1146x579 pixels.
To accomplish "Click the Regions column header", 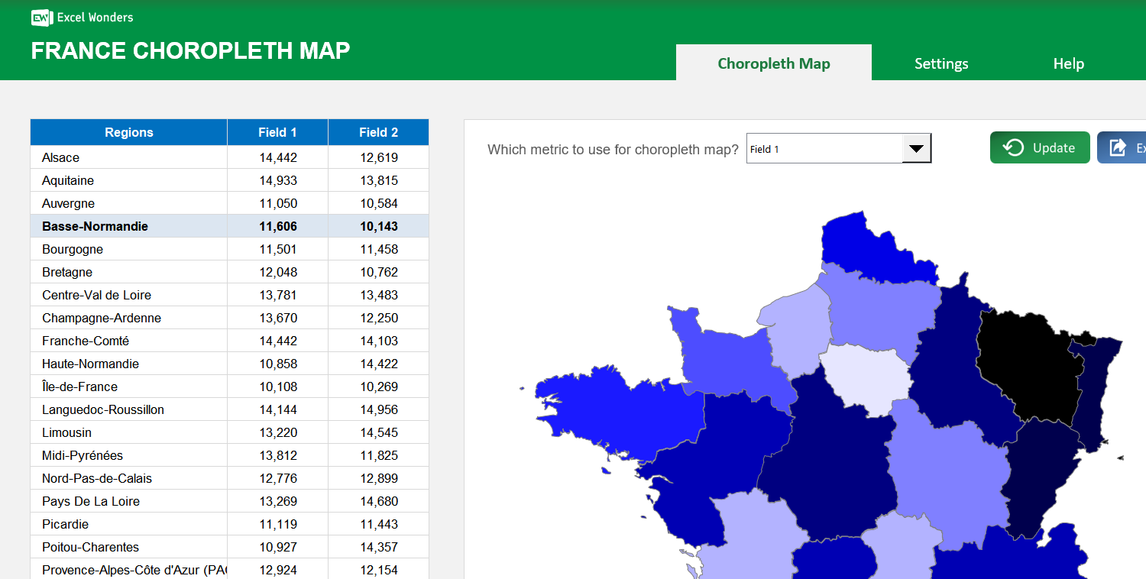I will click(128, 132).
